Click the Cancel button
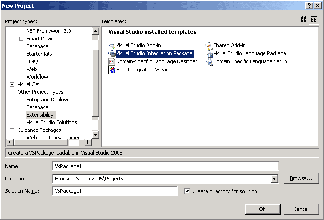The height and width of the screenshot is (220, 324). pos(301,209)
